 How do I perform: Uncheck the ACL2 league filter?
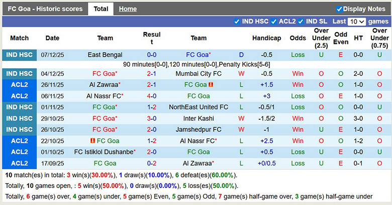(274, 22)
